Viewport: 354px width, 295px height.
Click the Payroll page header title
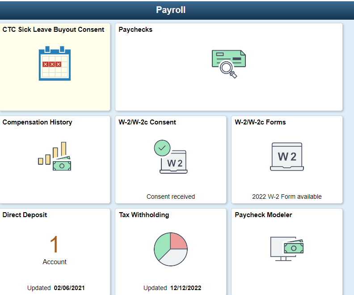click(171, 10)
